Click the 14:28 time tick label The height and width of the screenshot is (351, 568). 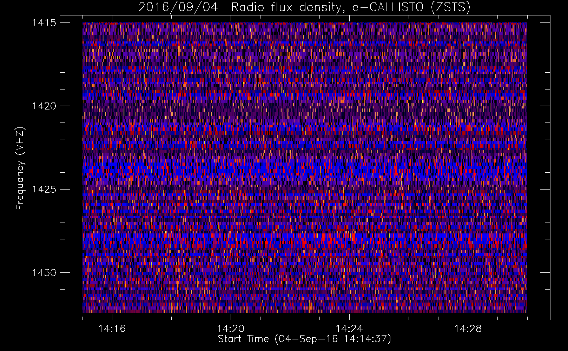point(468,329)
